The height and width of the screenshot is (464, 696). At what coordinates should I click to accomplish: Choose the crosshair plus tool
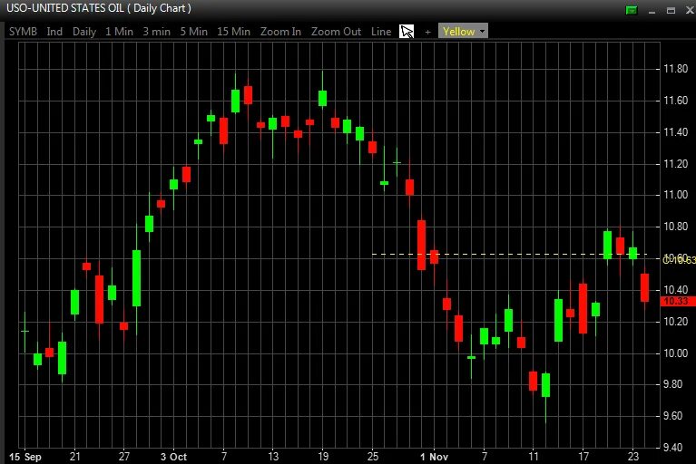click(427, 32)
